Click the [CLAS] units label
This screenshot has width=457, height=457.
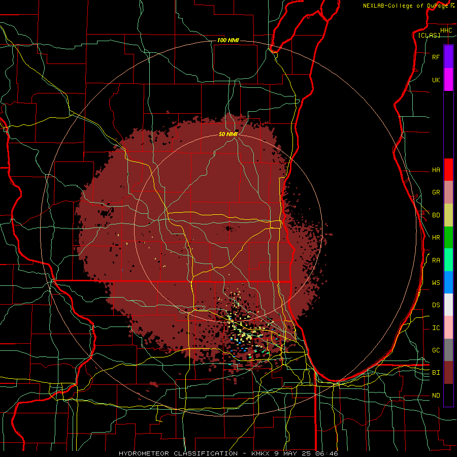pos(429,35)
